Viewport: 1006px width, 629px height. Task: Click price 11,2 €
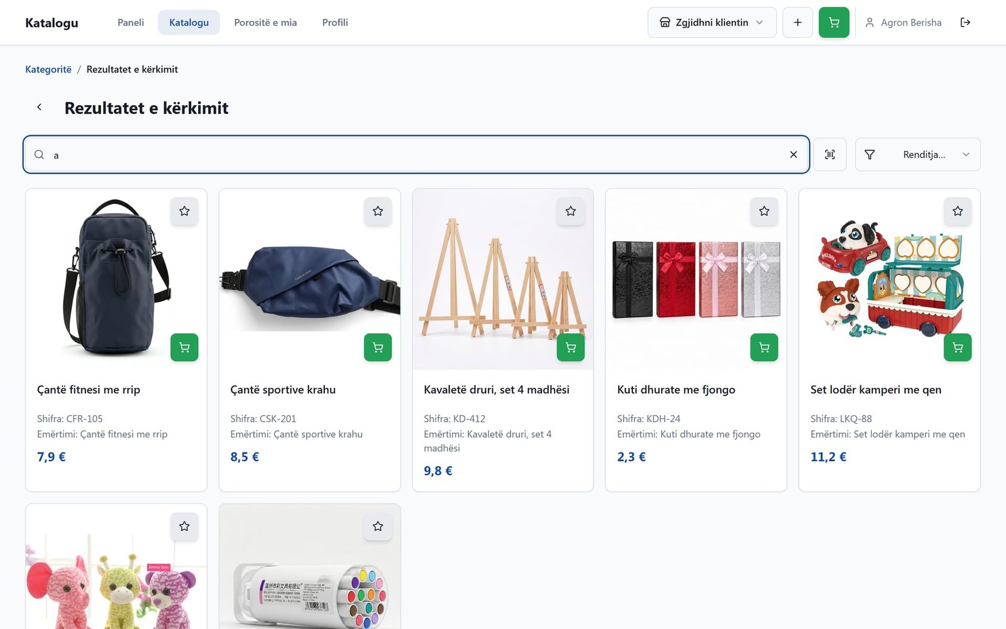pyautogui.click(x=828, y=457)
